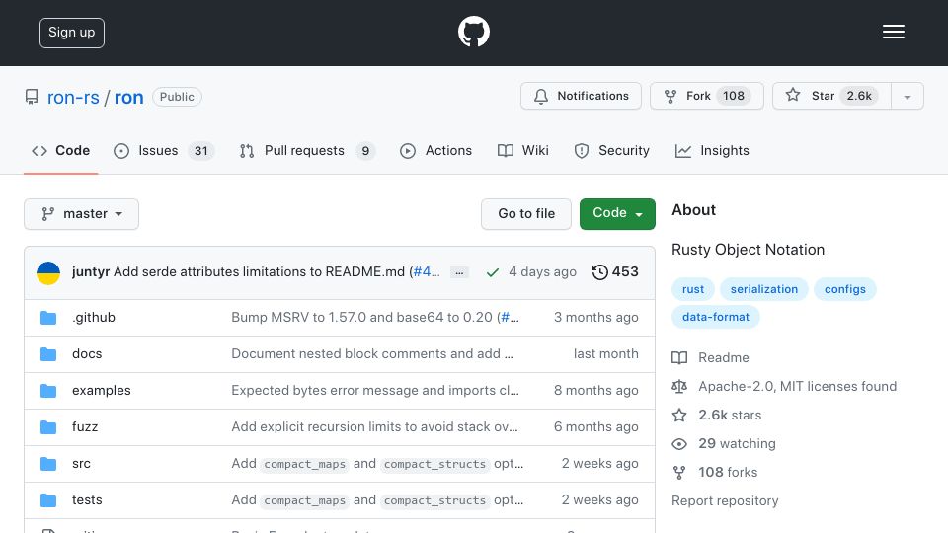
Task: Click Report repository link
Action: (x=725, y=501)
